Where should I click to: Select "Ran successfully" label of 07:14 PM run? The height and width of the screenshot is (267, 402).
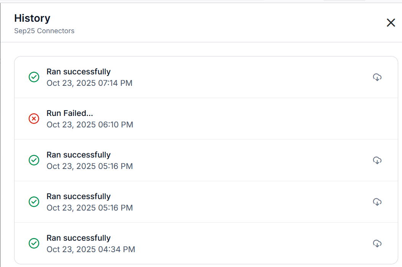[x=78, y=72]
